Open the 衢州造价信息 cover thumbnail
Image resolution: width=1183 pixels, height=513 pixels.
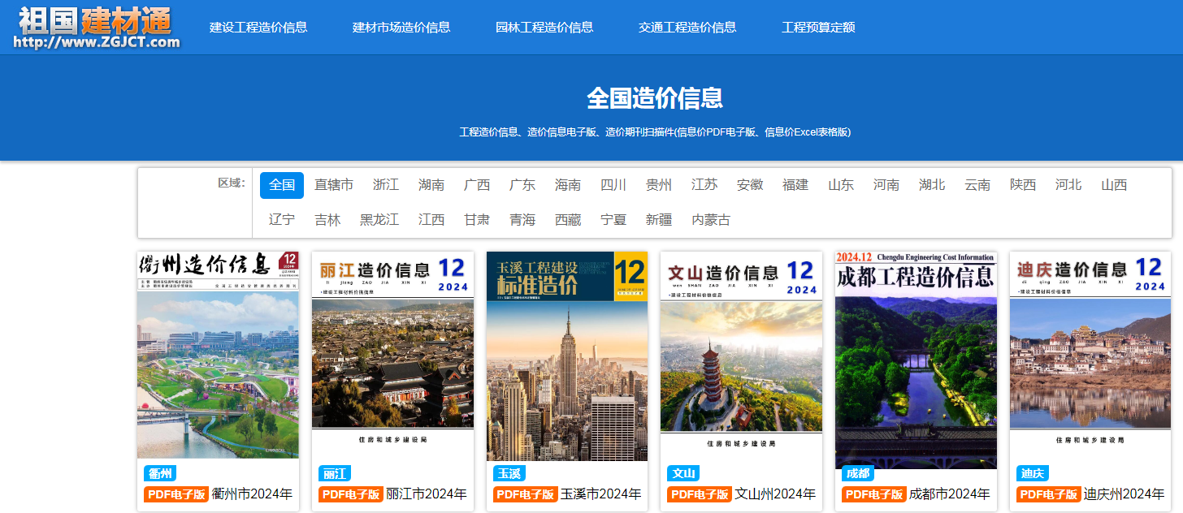click(218, 355)
